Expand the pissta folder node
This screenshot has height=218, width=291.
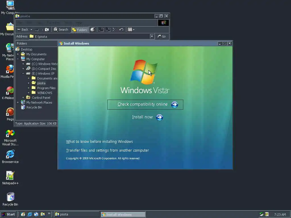[x=29, y=83]
